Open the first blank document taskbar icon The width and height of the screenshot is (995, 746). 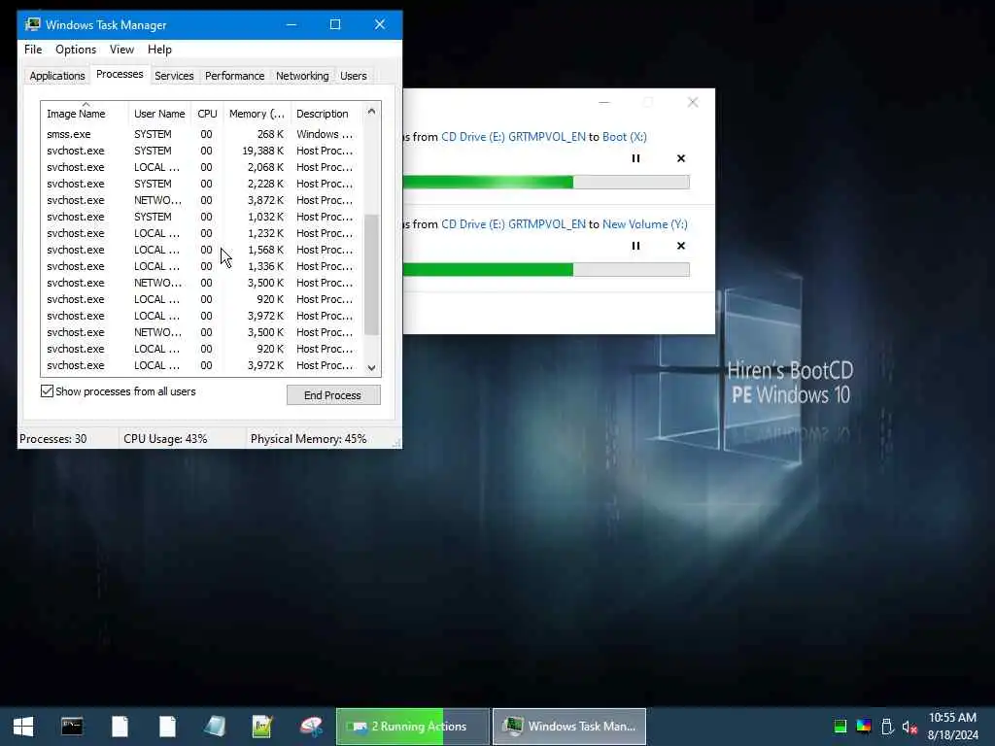120,727
